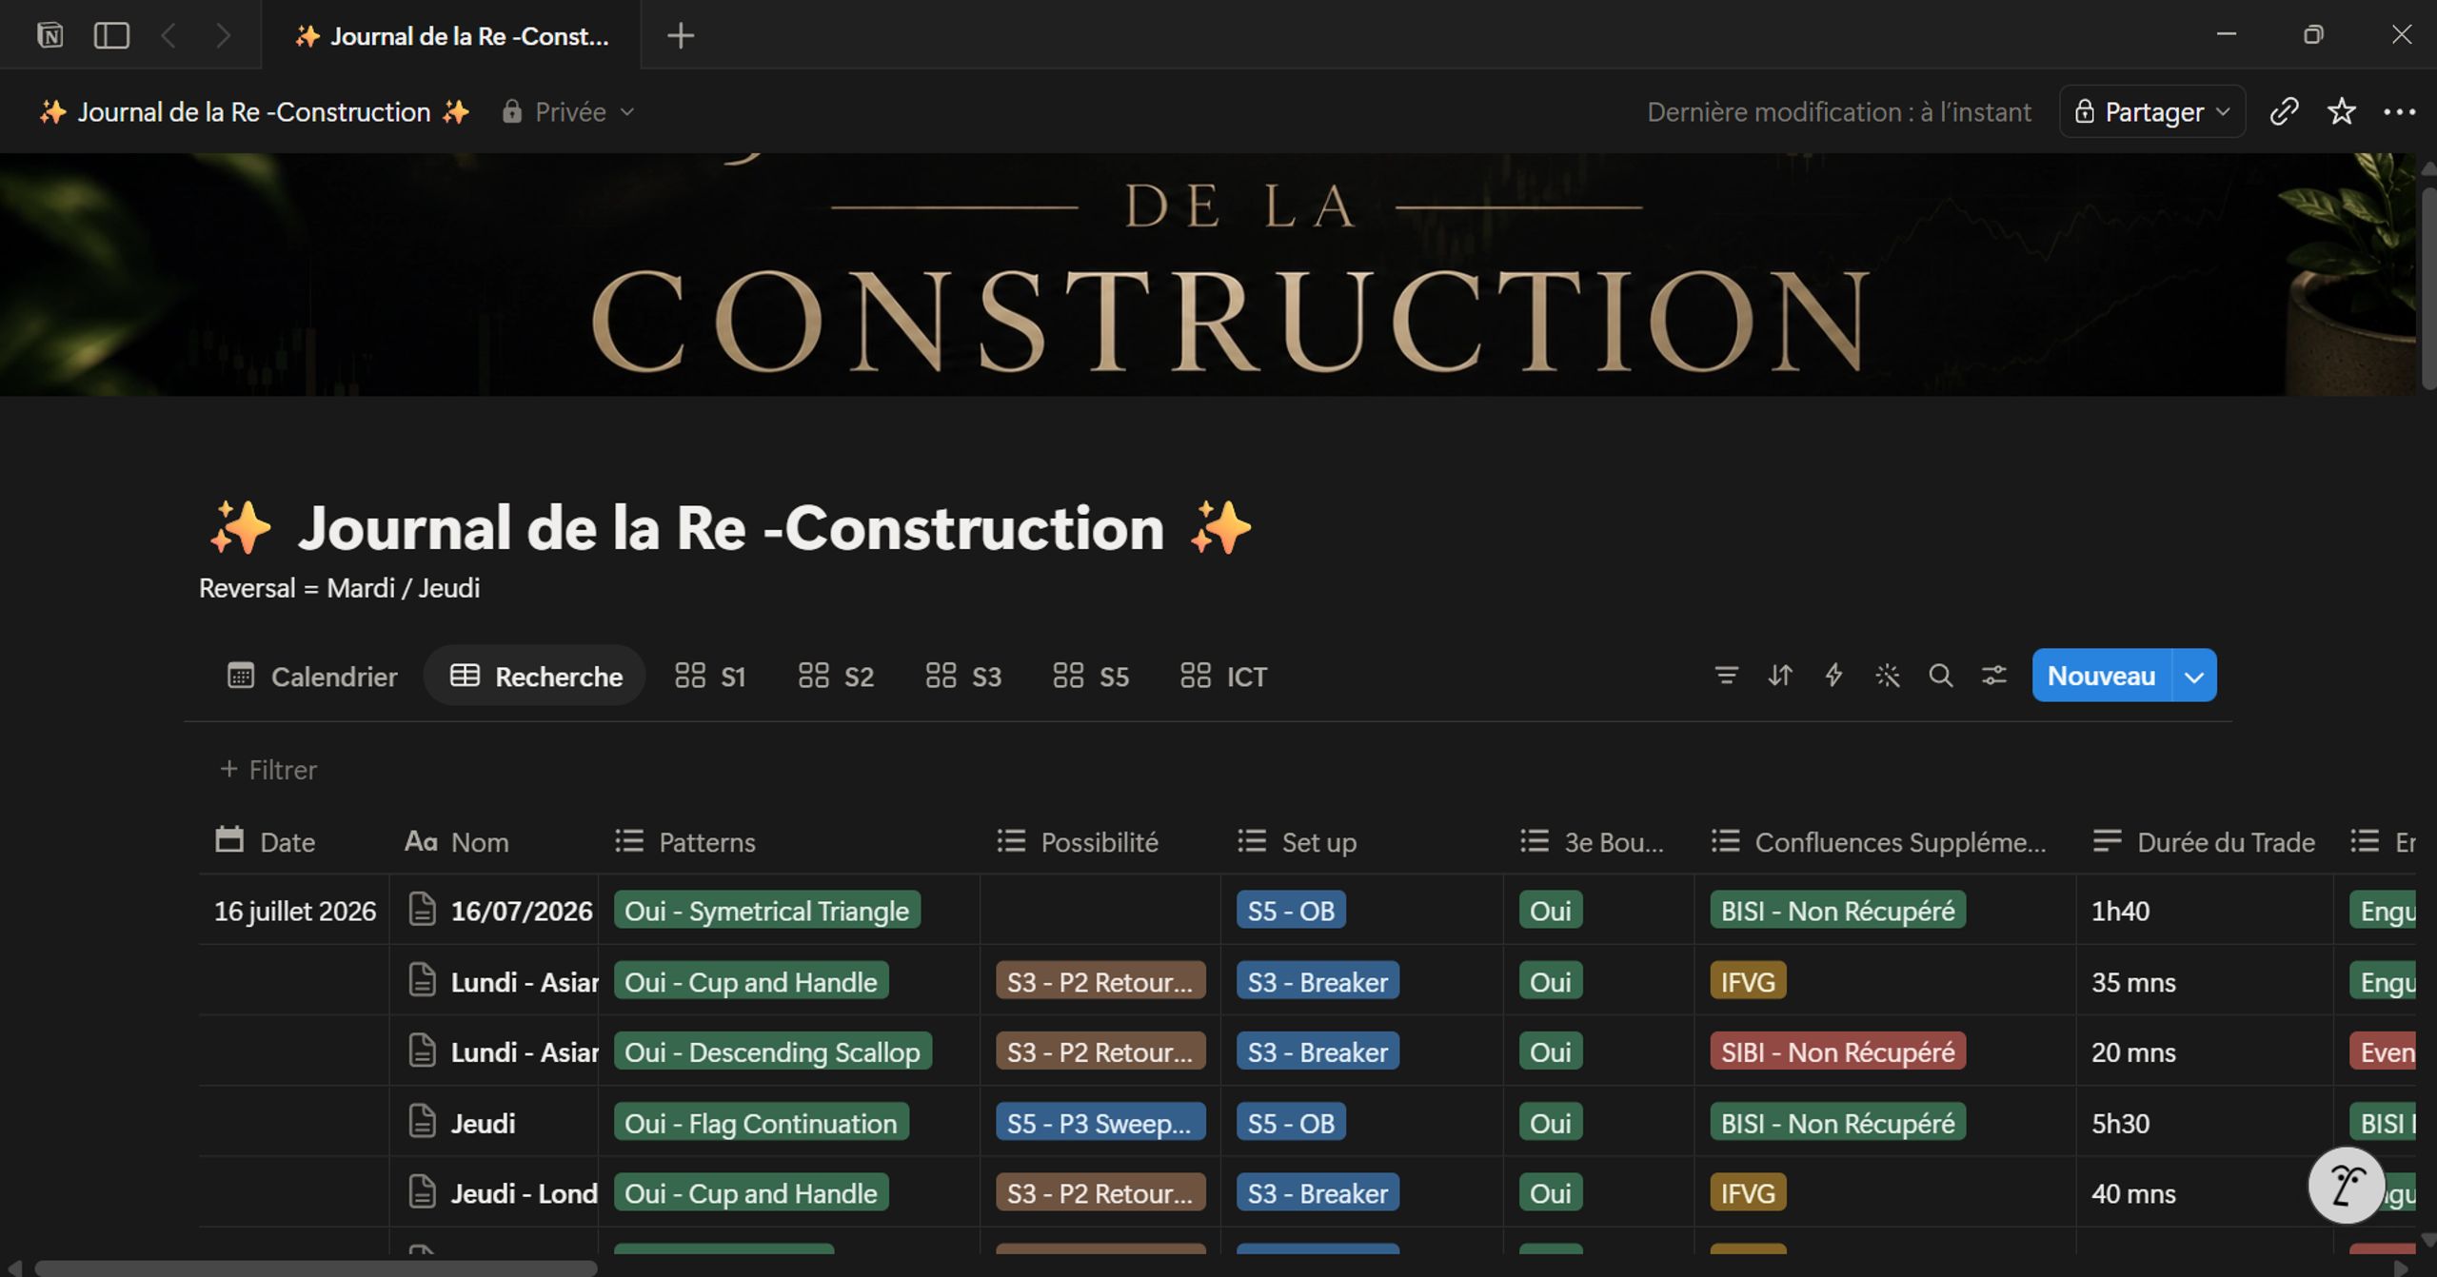Go forward with the right arrow
The image size is (2437, 1277).
coord(223,36)
